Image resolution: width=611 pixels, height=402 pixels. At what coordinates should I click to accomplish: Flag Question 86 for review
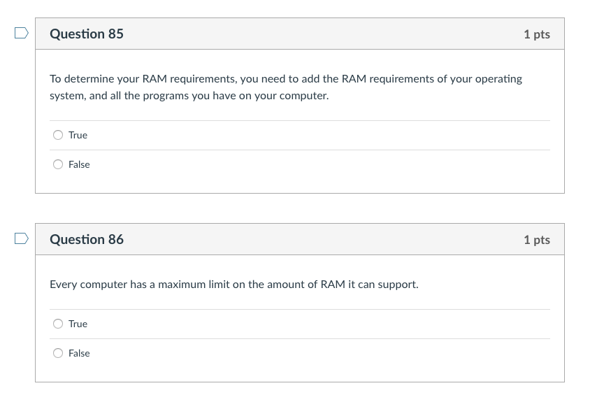point(22,238)
